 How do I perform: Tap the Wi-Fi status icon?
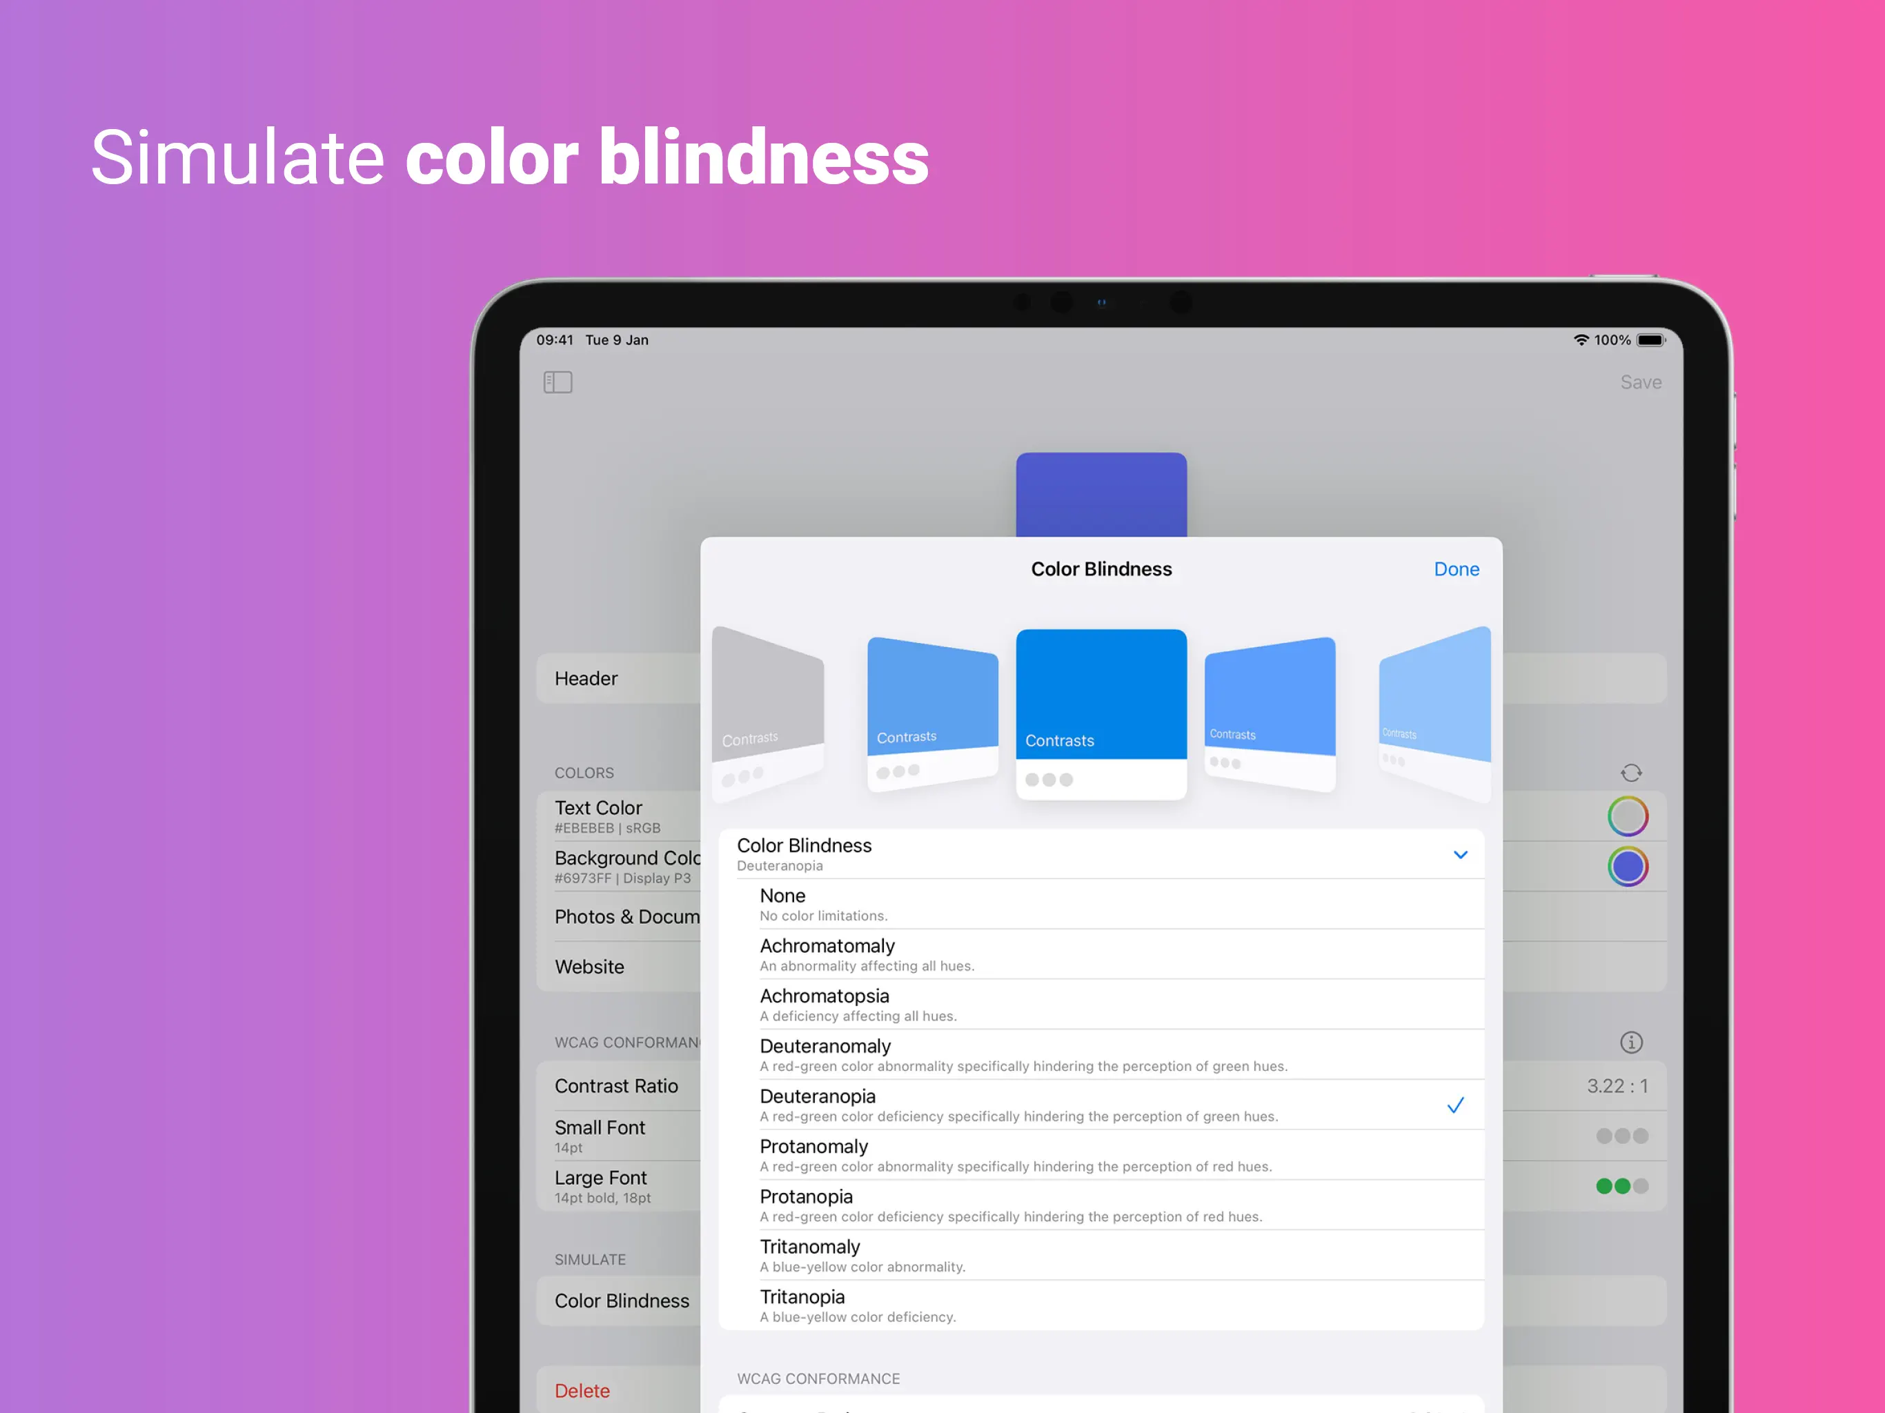1580,340
